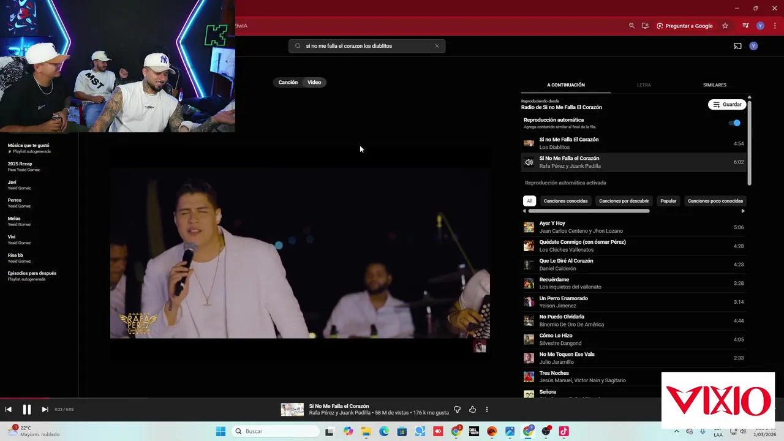Open the LETRA tab

pos(644,85)
